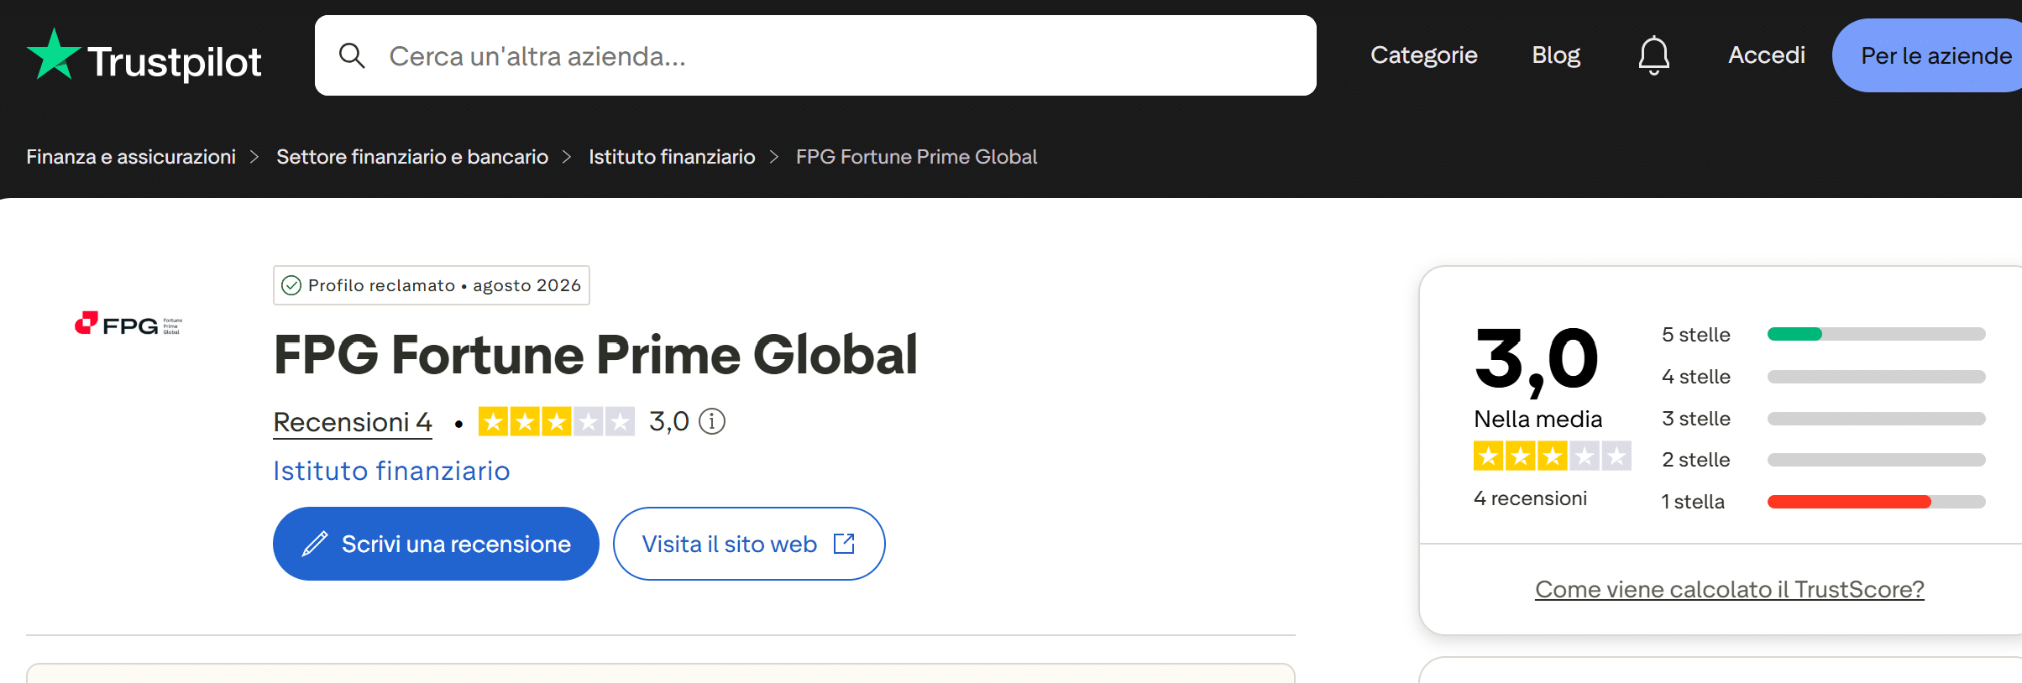Click Come viene calcolato il TrustScore link
Image resolution: width=2022 pixels, height=683 pixels.
pyautogui.click(x=1729, y=589)
